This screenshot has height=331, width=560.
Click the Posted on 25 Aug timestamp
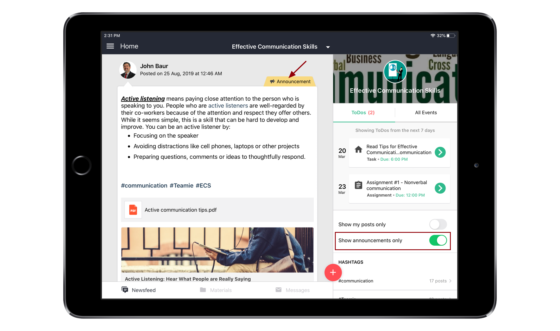(x=181, y=74)
